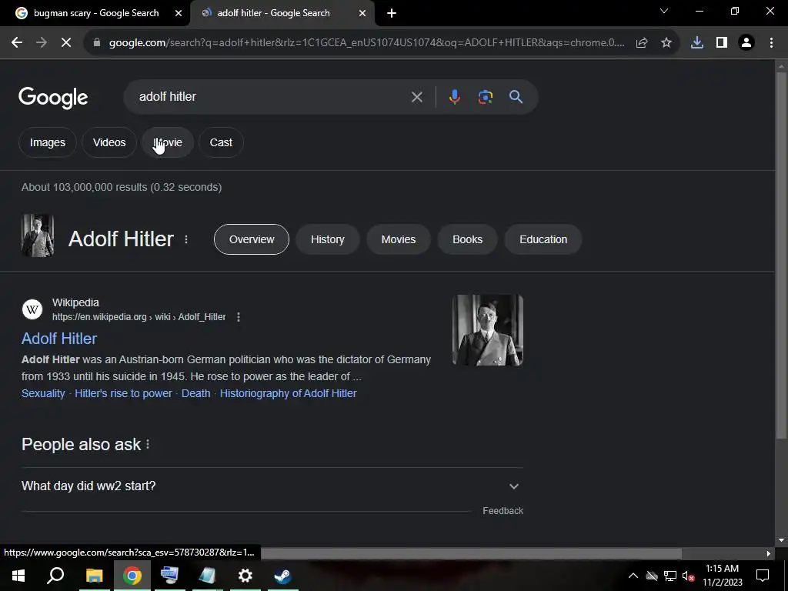Click the small portrait beside panel title
The height and width of the screenshot is (591, 788).
click(x=38, y=235)
